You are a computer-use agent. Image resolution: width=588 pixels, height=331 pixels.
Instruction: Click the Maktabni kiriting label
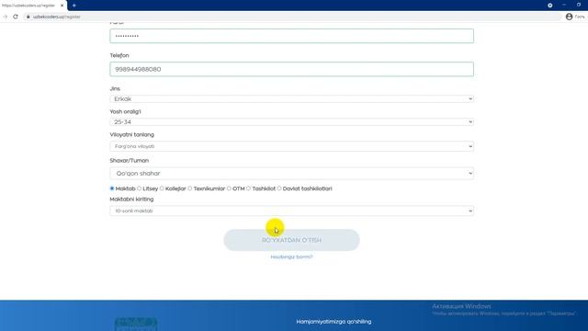click(131, 200)
